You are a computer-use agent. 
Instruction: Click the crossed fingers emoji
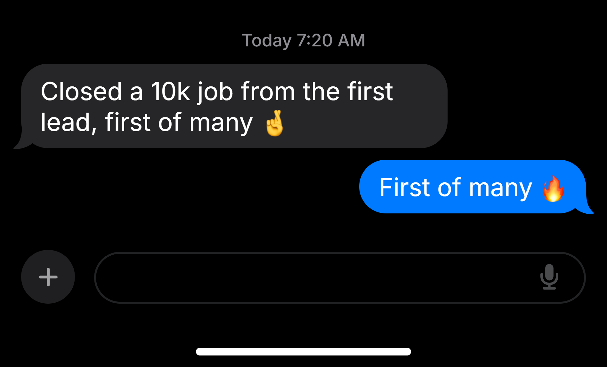pyautogui.click(x=275, y=123)
